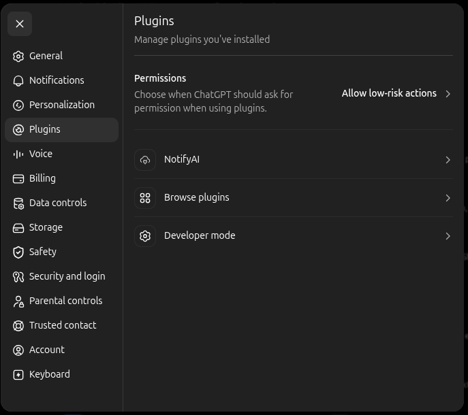The height and width of the screenshot is (415, 468).
Task: Click the Developer mode gear icon
Action: tap(145, 236)
